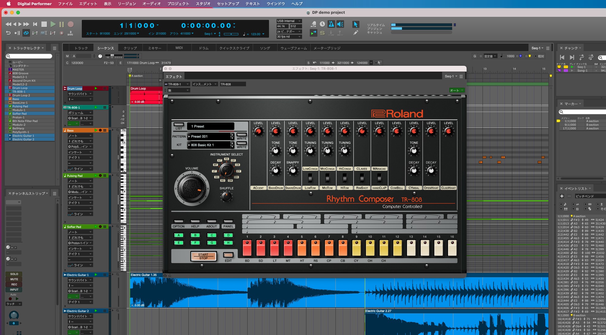Switch to the ドラム (Drum) tab
Viewport: 606px width, 335px height.
(x=204, y=48)
